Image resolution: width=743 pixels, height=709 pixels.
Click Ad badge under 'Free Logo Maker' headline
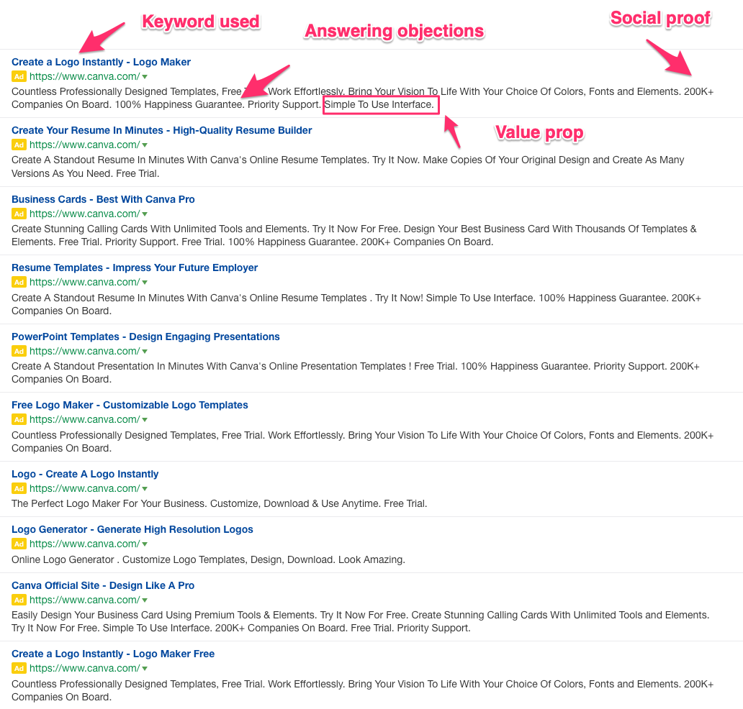click(19, 419)
